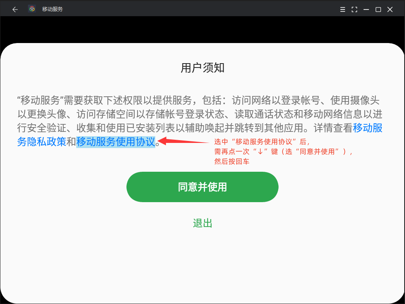
Task: Open the 移动服务使用协议 link
Action: [x=115, y=142]
